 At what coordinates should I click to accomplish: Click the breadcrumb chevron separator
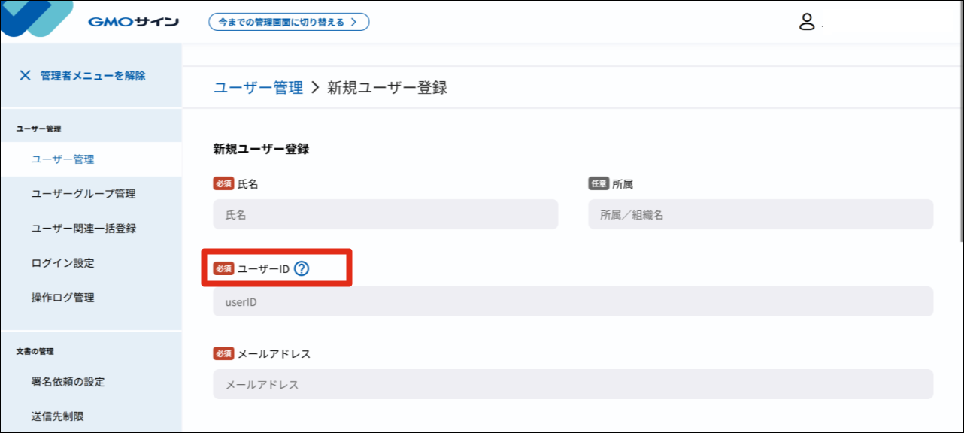tap(315, 88)
